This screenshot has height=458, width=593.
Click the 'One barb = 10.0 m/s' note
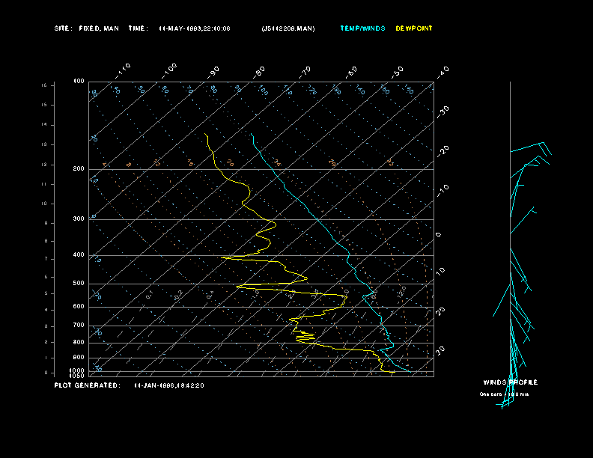(x=504, y=394)
